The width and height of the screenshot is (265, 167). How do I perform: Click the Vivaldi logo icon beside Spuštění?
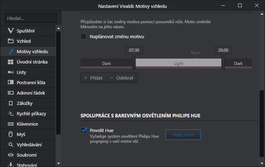point(10,31)
